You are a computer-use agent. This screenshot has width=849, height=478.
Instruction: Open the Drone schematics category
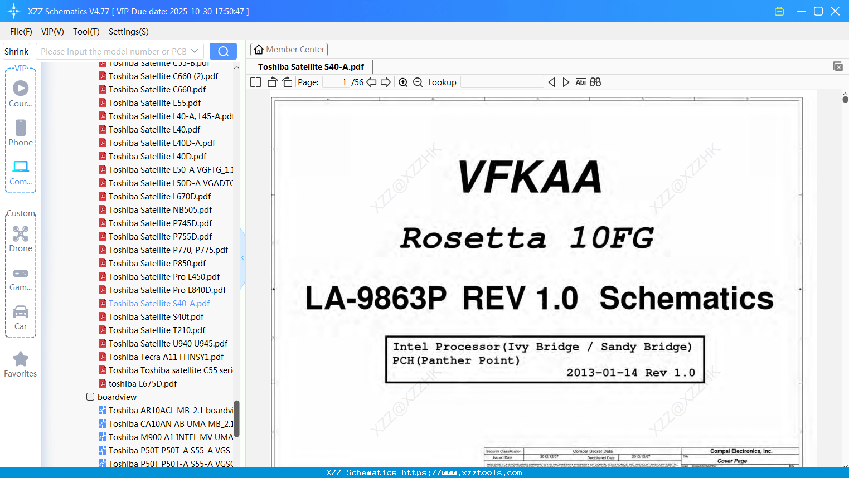click(21, 239)
